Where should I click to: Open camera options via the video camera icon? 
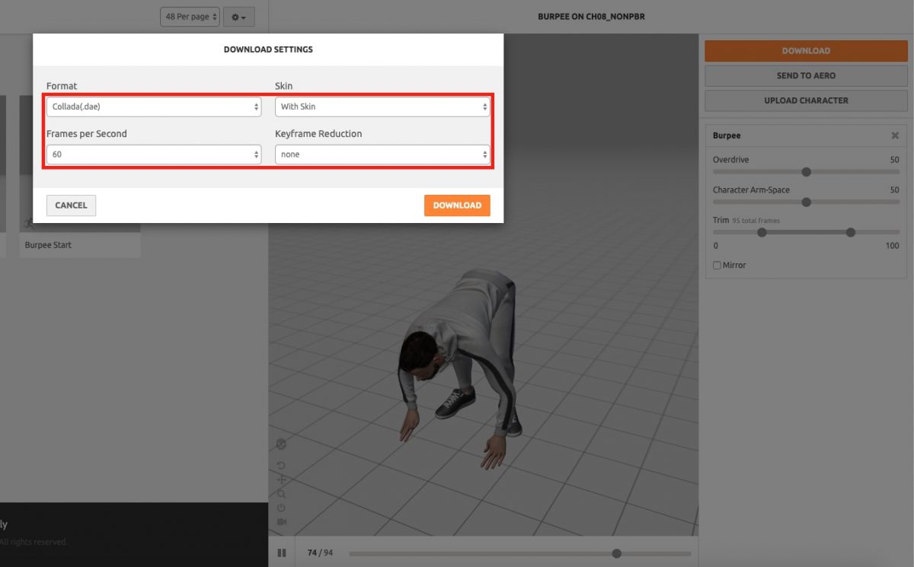[x=281, y=521]
